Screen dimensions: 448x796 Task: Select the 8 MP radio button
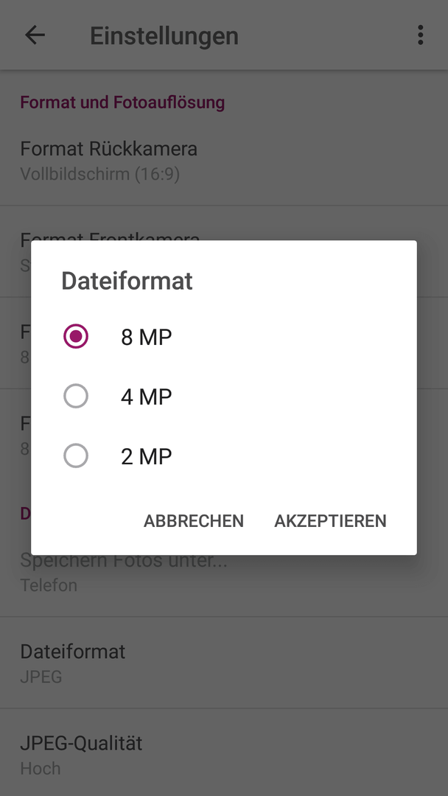point(76,336)
